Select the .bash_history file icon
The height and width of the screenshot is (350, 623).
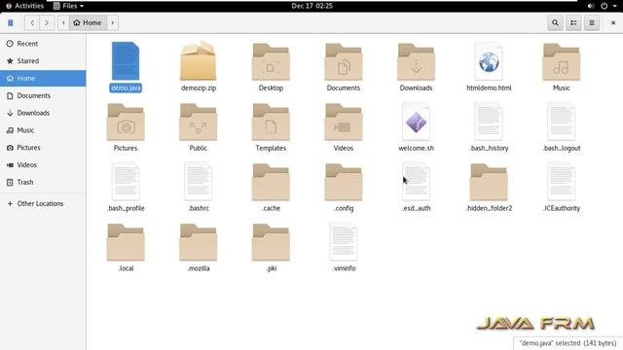coord(489,122)
